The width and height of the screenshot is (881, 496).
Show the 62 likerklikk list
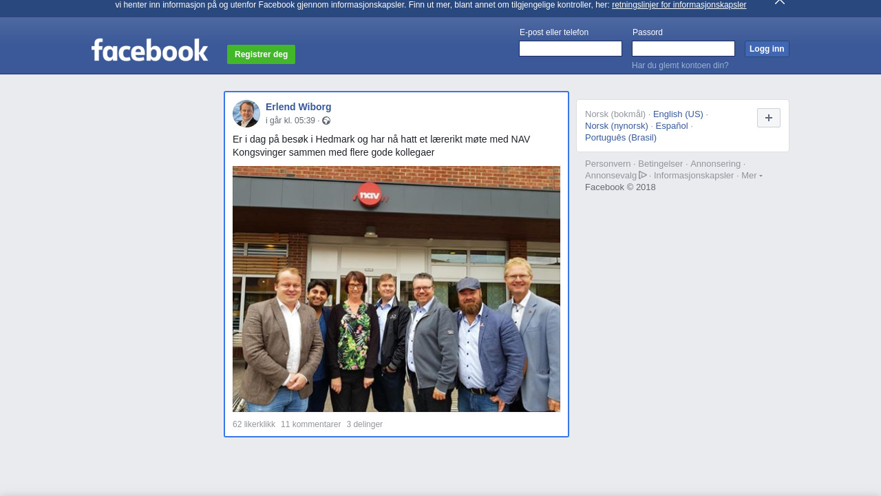(254, 424)
